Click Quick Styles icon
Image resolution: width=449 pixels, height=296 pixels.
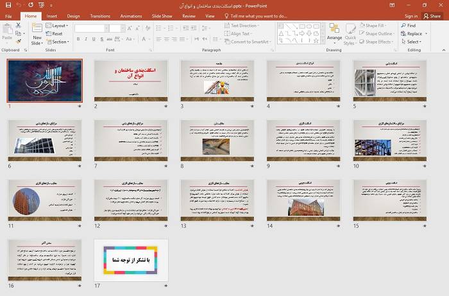(x=350, y=30)
